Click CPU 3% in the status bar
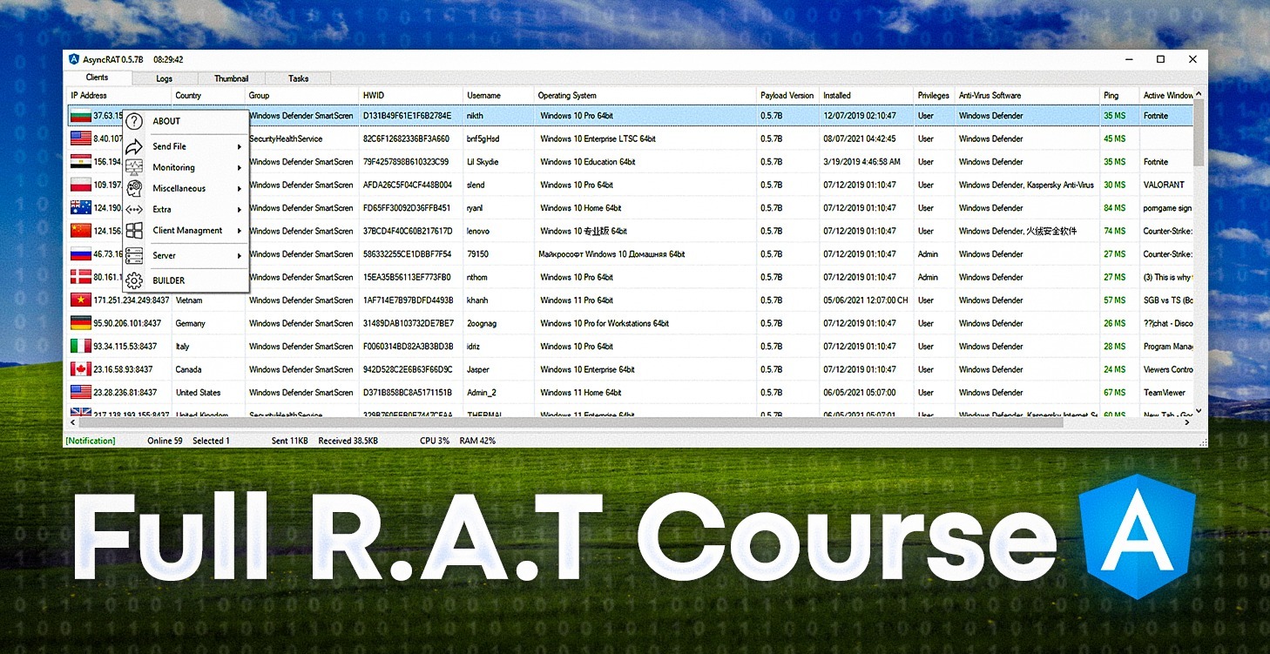Screen dimensions: 1270x654 click(x=435, y=441)
